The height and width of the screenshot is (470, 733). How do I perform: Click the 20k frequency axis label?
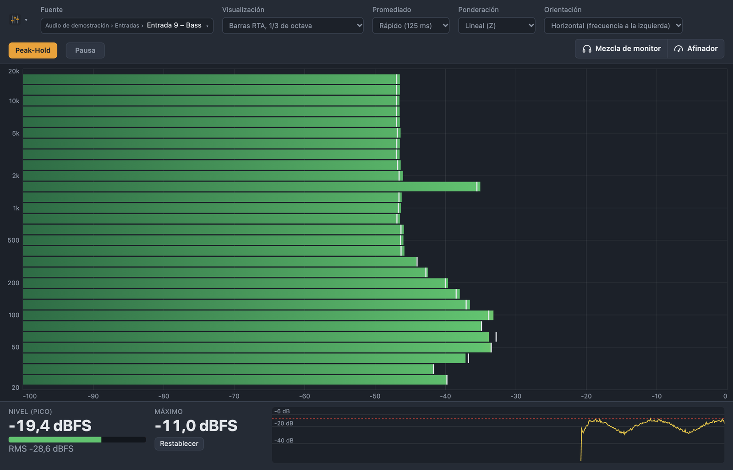pos(14,71)
